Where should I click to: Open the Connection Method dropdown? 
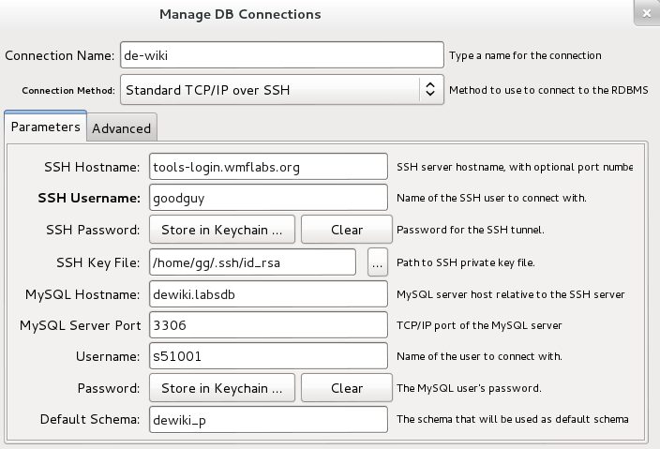(281, 90)
